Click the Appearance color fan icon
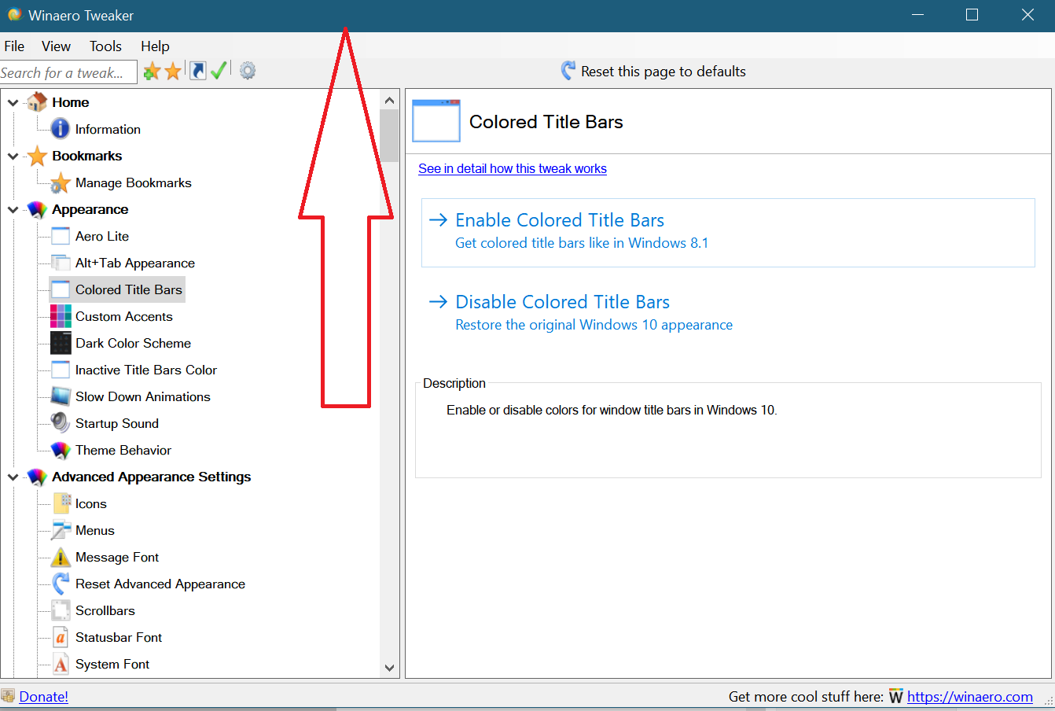 (37, 209)
